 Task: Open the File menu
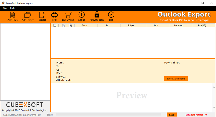tap(5, 8)
